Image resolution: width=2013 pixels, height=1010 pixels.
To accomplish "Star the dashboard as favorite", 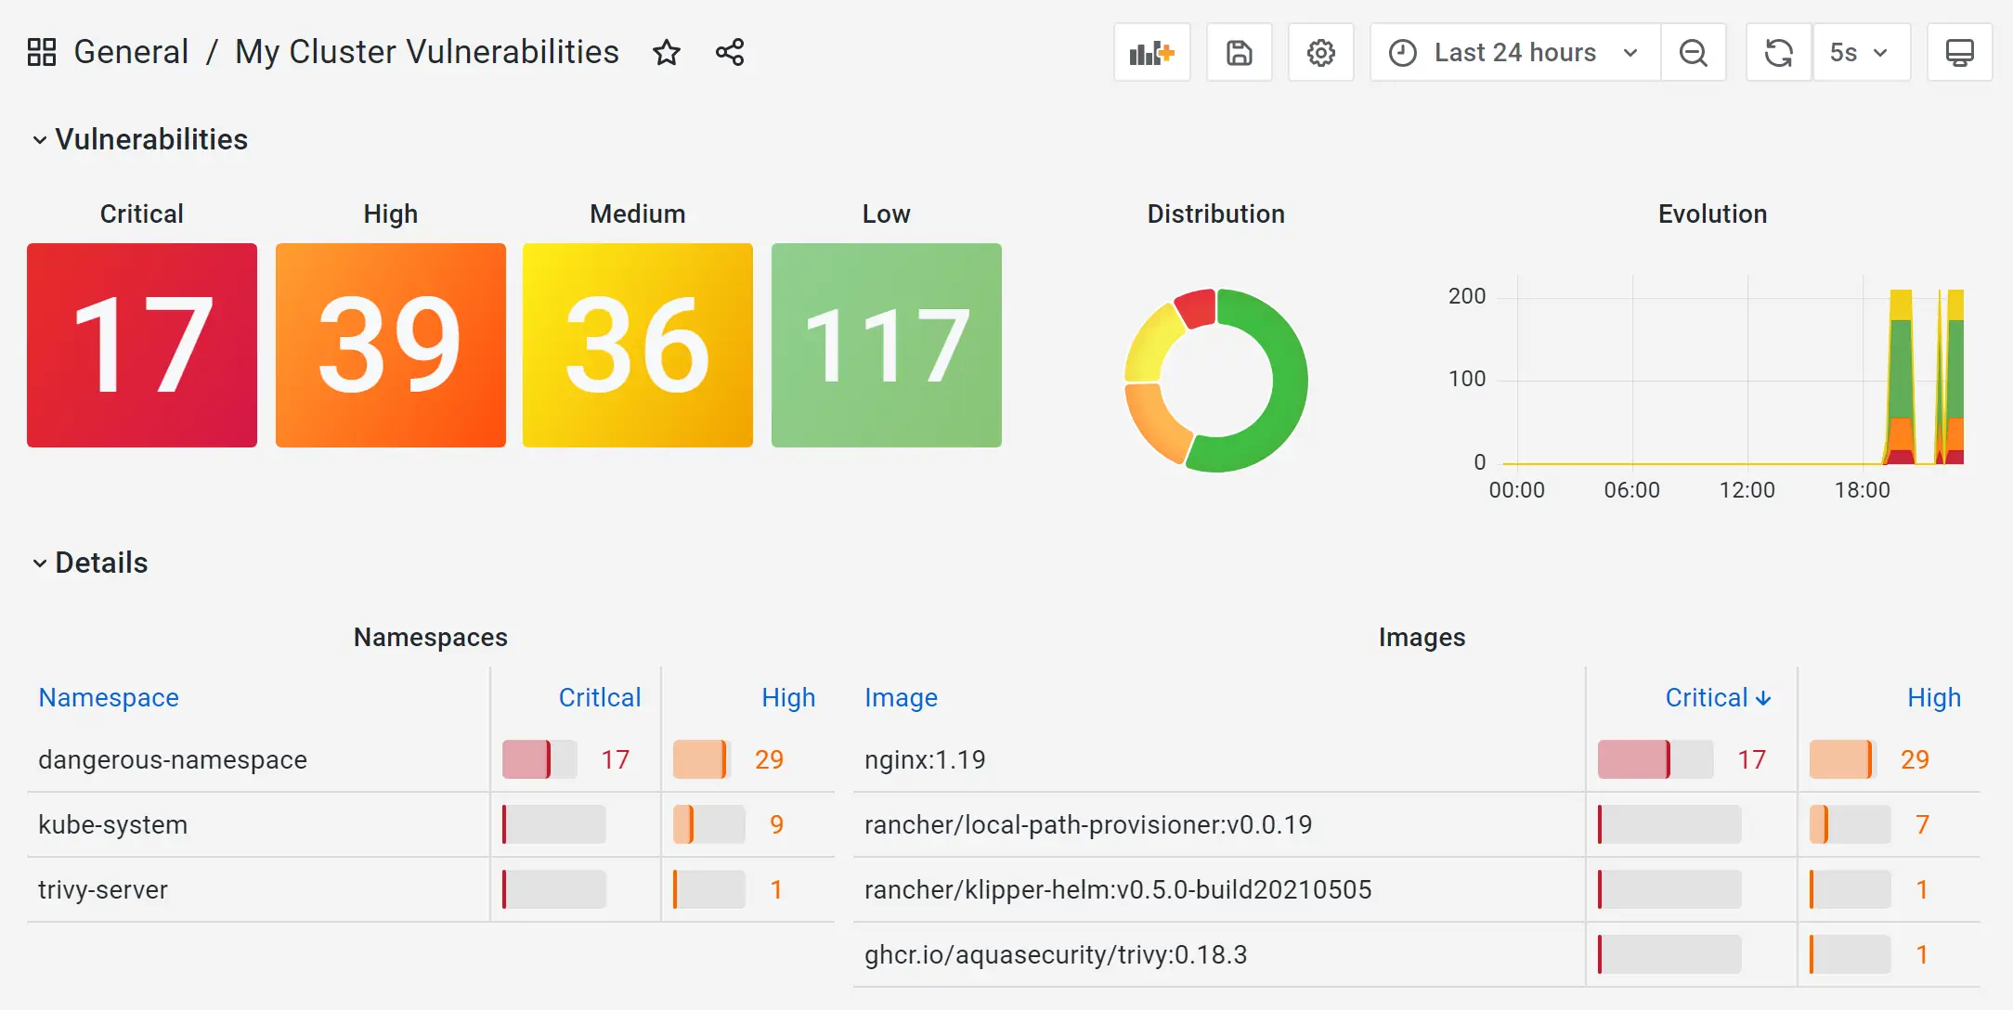I will pos(667,53).
